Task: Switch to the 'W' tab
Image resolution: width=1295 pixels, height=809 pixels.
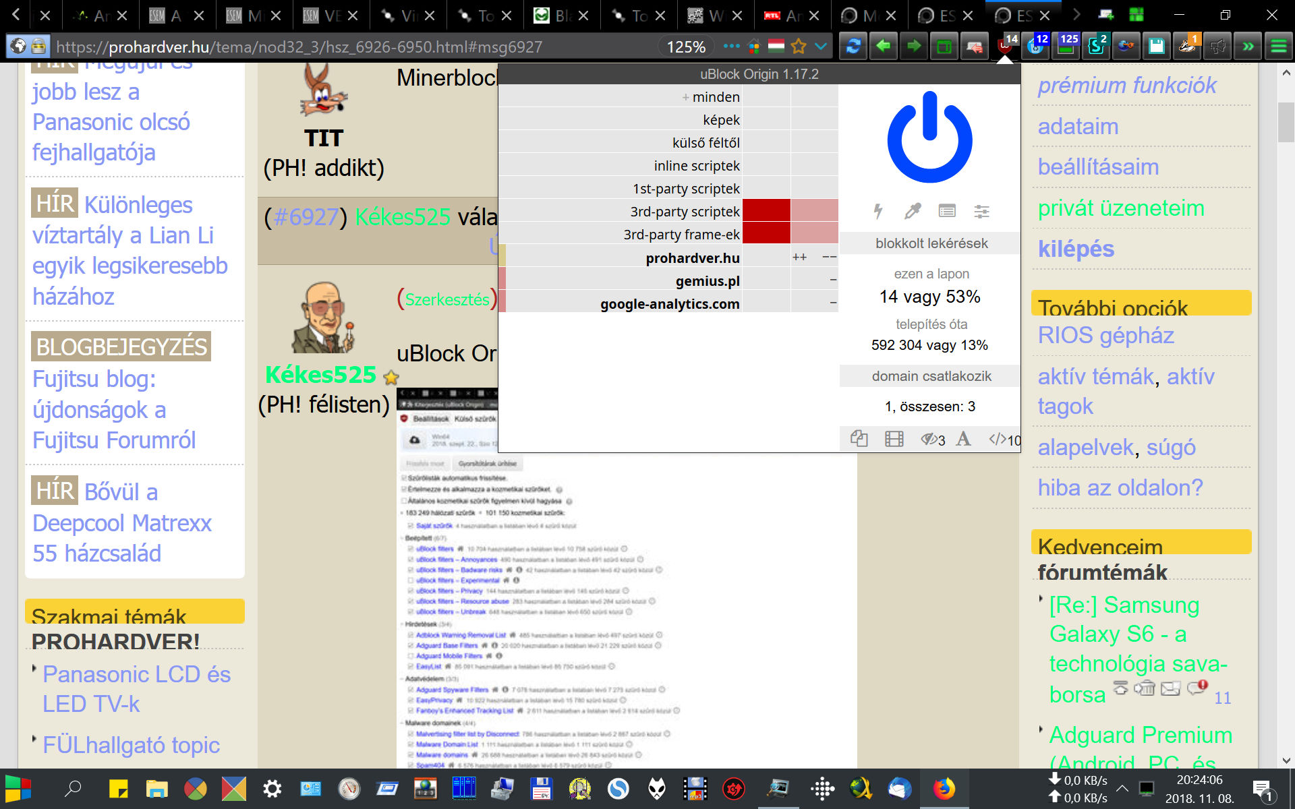Action: coord(715,15)
